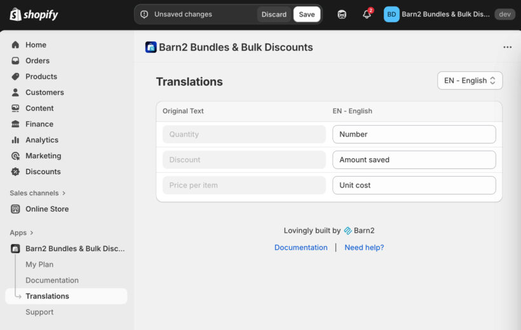Click the Barn2 app icon in page header
Screen dimensions: 521x330
[x=151, y=47]
